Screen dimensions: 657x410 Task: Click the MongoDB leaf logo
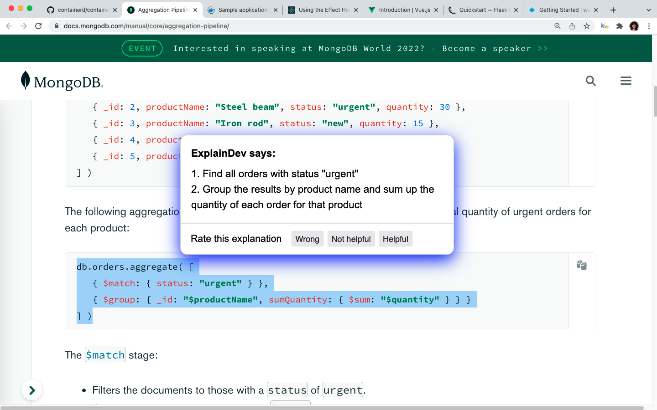(x=26, y=81)
